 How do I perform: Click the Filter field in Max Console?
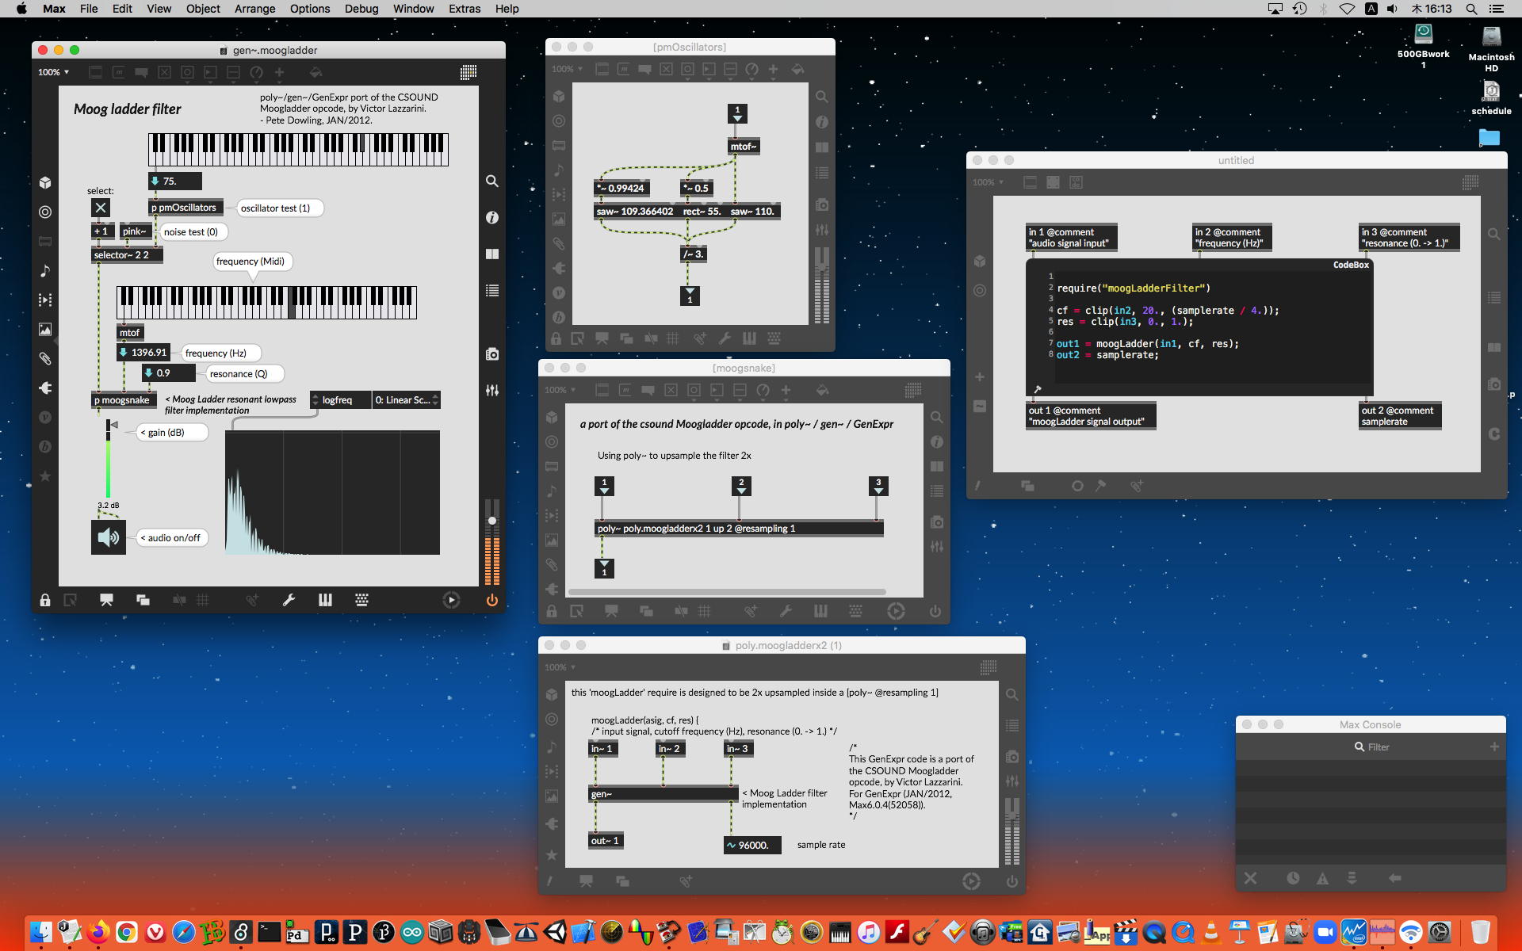coord(1378,747)
